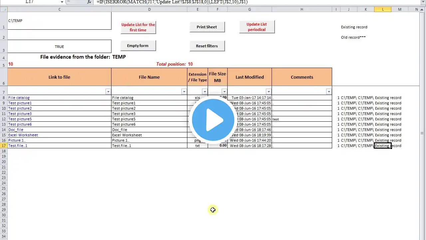Click the Update List for the first time button

coord(138,27)
